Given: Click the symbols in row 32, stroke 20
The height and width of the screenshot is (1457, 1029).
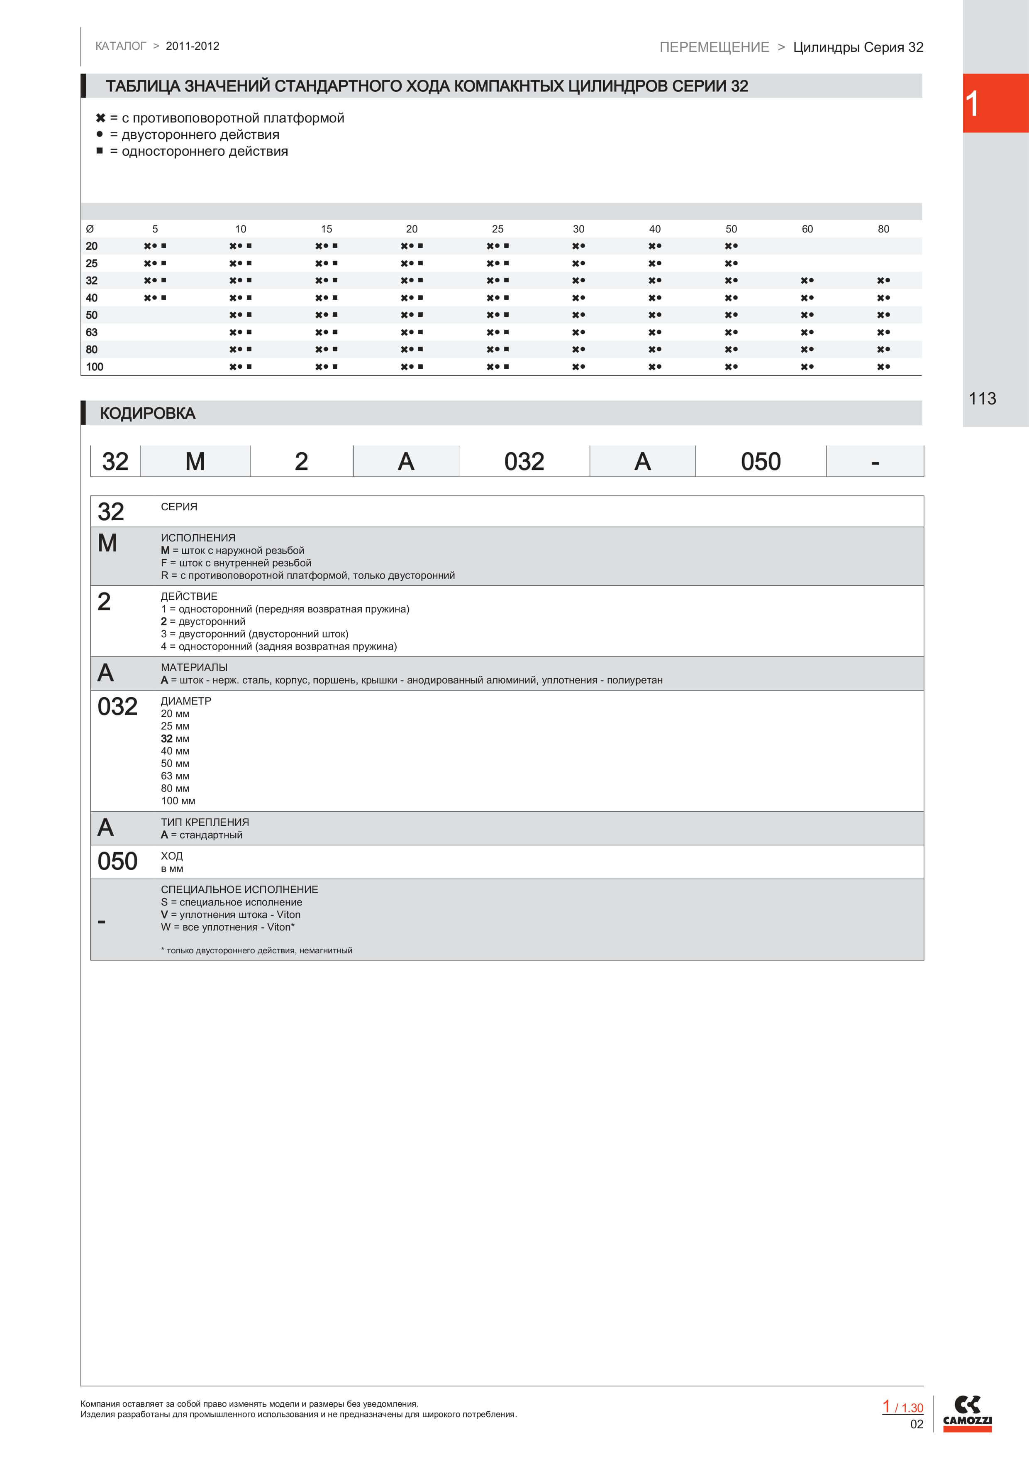Looking at the screenshot, I should click(x=412, y=281).
